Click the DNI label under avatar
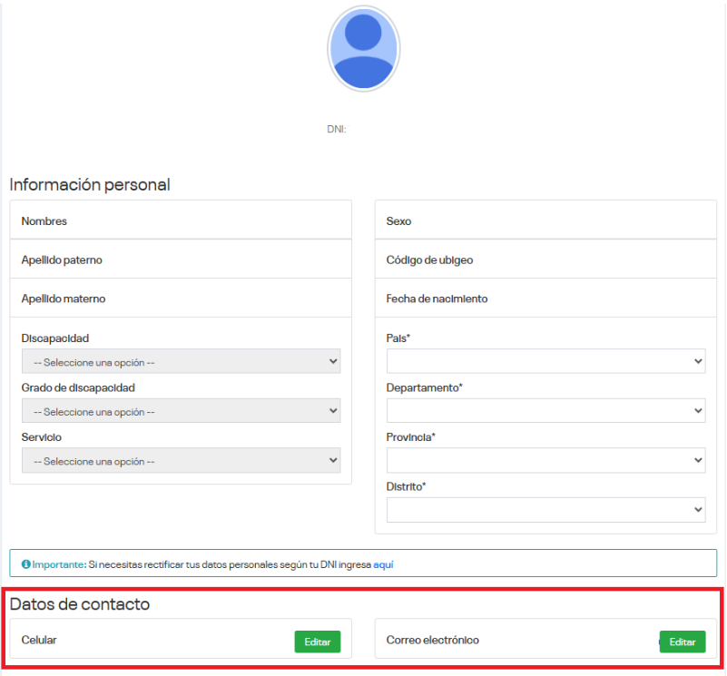 click(x=337, y=129)
